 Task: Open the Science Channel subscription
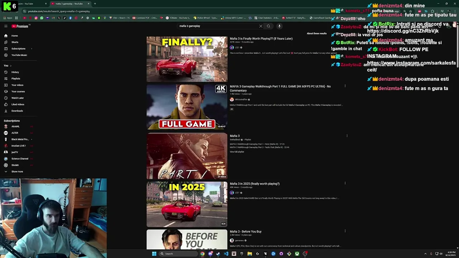[x=20, y=159]
